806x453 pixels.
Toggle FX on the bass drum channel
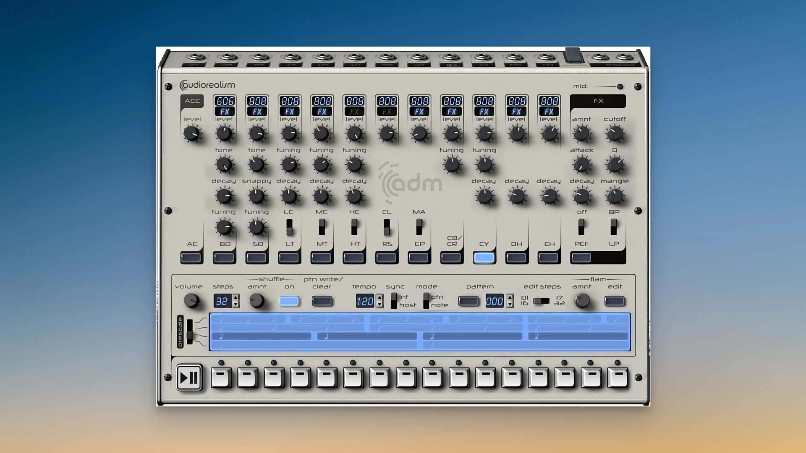click(225, 112)
